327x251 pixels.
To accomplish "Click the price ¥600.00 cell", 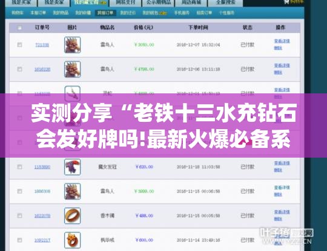I will click(144, 240).
